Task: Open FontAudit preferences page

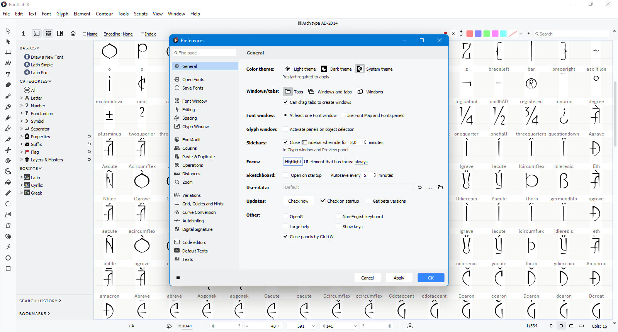Action: tap(191, 140)
